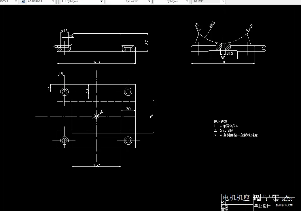Select the 100 width dimension in plan view
The image size is (301, 211).
click(96, 165)
